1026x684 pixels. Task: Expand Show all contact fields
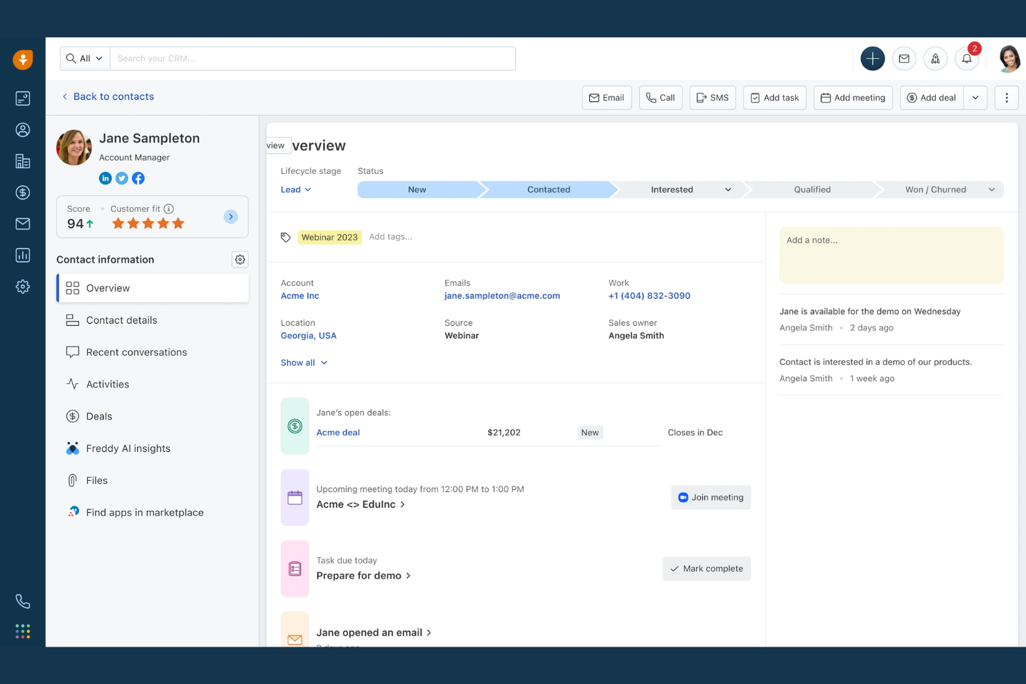304,362
